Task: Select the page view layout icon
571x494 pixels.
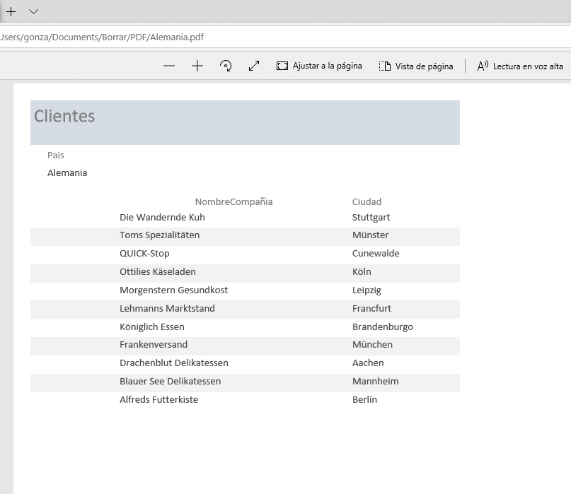Action: tap(385, 65)
